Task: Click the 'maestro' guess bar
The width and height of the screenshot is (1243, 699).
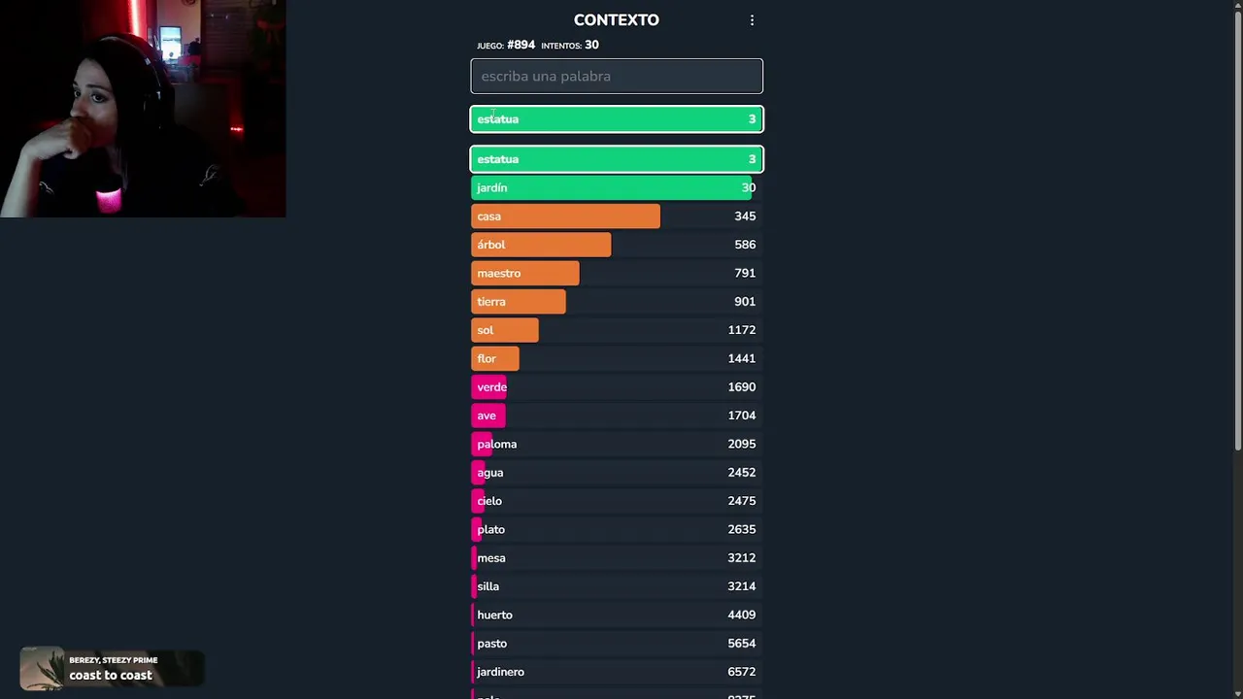Action: (525, 274)
